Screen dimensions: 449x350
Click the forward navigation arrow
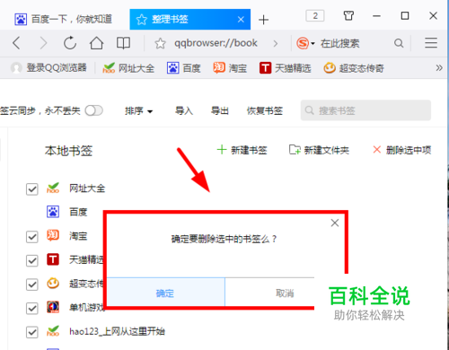click(44, 43)
